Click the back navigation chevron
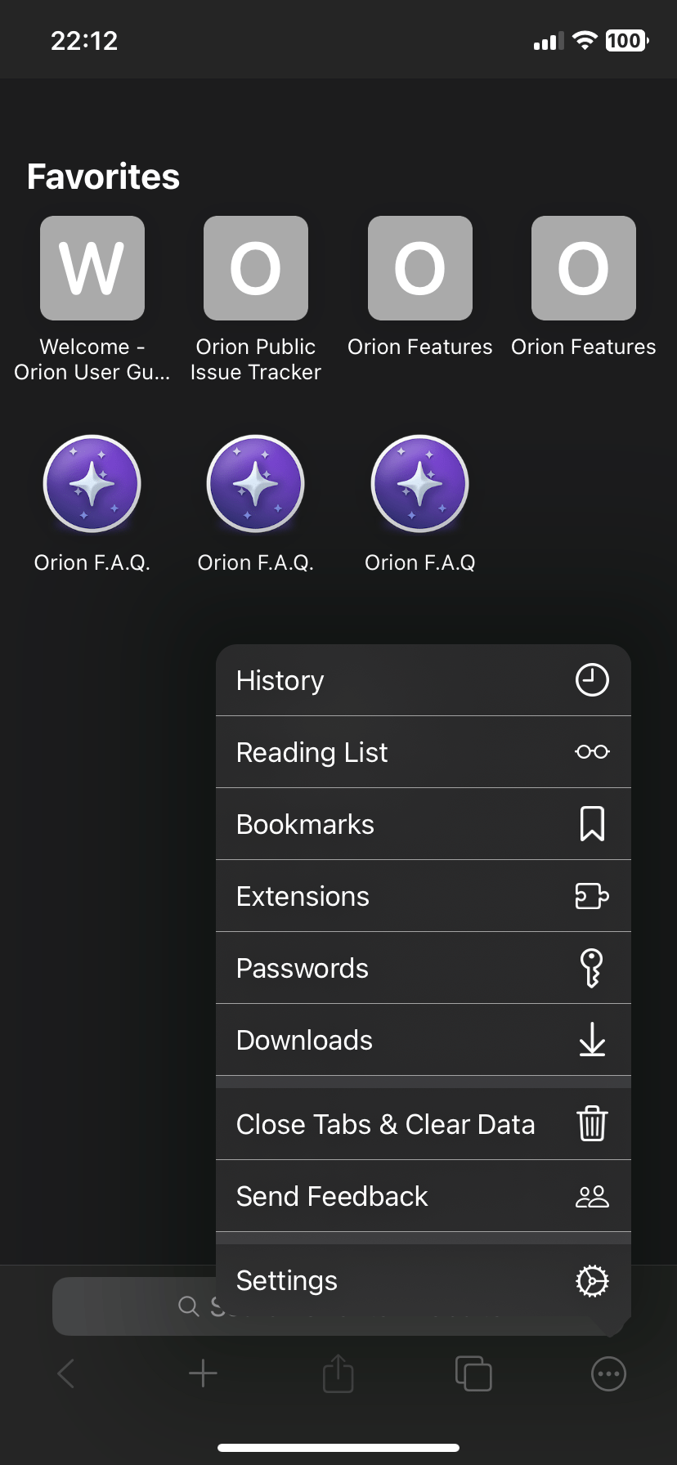 [65, 1373]
